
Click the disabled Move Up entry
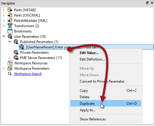(106, 68)
